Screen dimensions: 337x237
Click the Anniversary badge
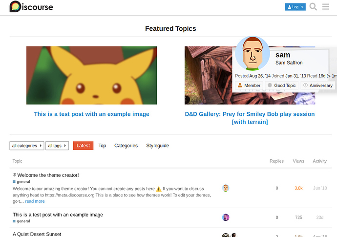pyautogui.click(x=317, y=86)
